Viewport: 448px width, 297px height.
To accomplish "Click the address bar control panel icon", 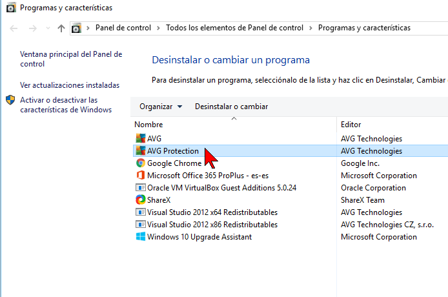I will click(76, 28).
